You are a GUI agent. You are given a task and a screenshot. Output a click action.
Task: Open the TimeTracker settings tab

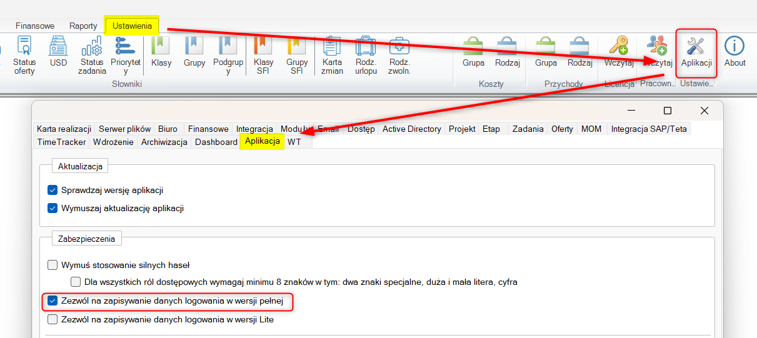[x=61, y=142]
